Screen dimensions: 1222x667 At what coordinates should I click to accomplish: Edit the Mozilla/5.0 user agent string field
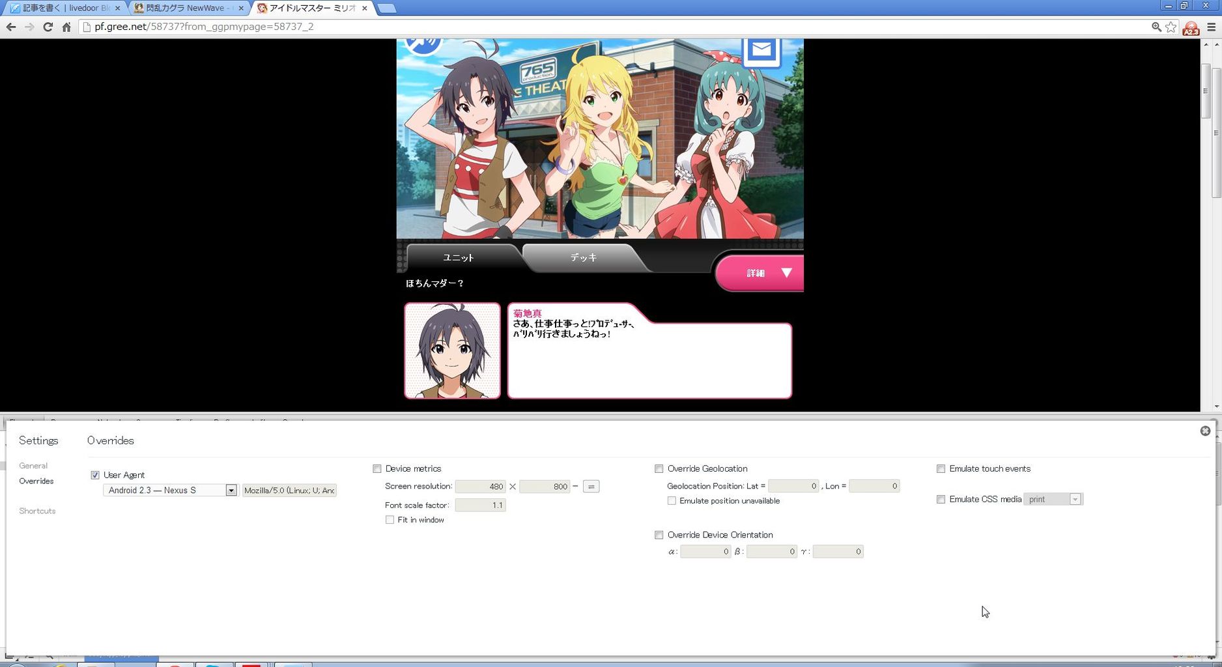tap(290, 490)
